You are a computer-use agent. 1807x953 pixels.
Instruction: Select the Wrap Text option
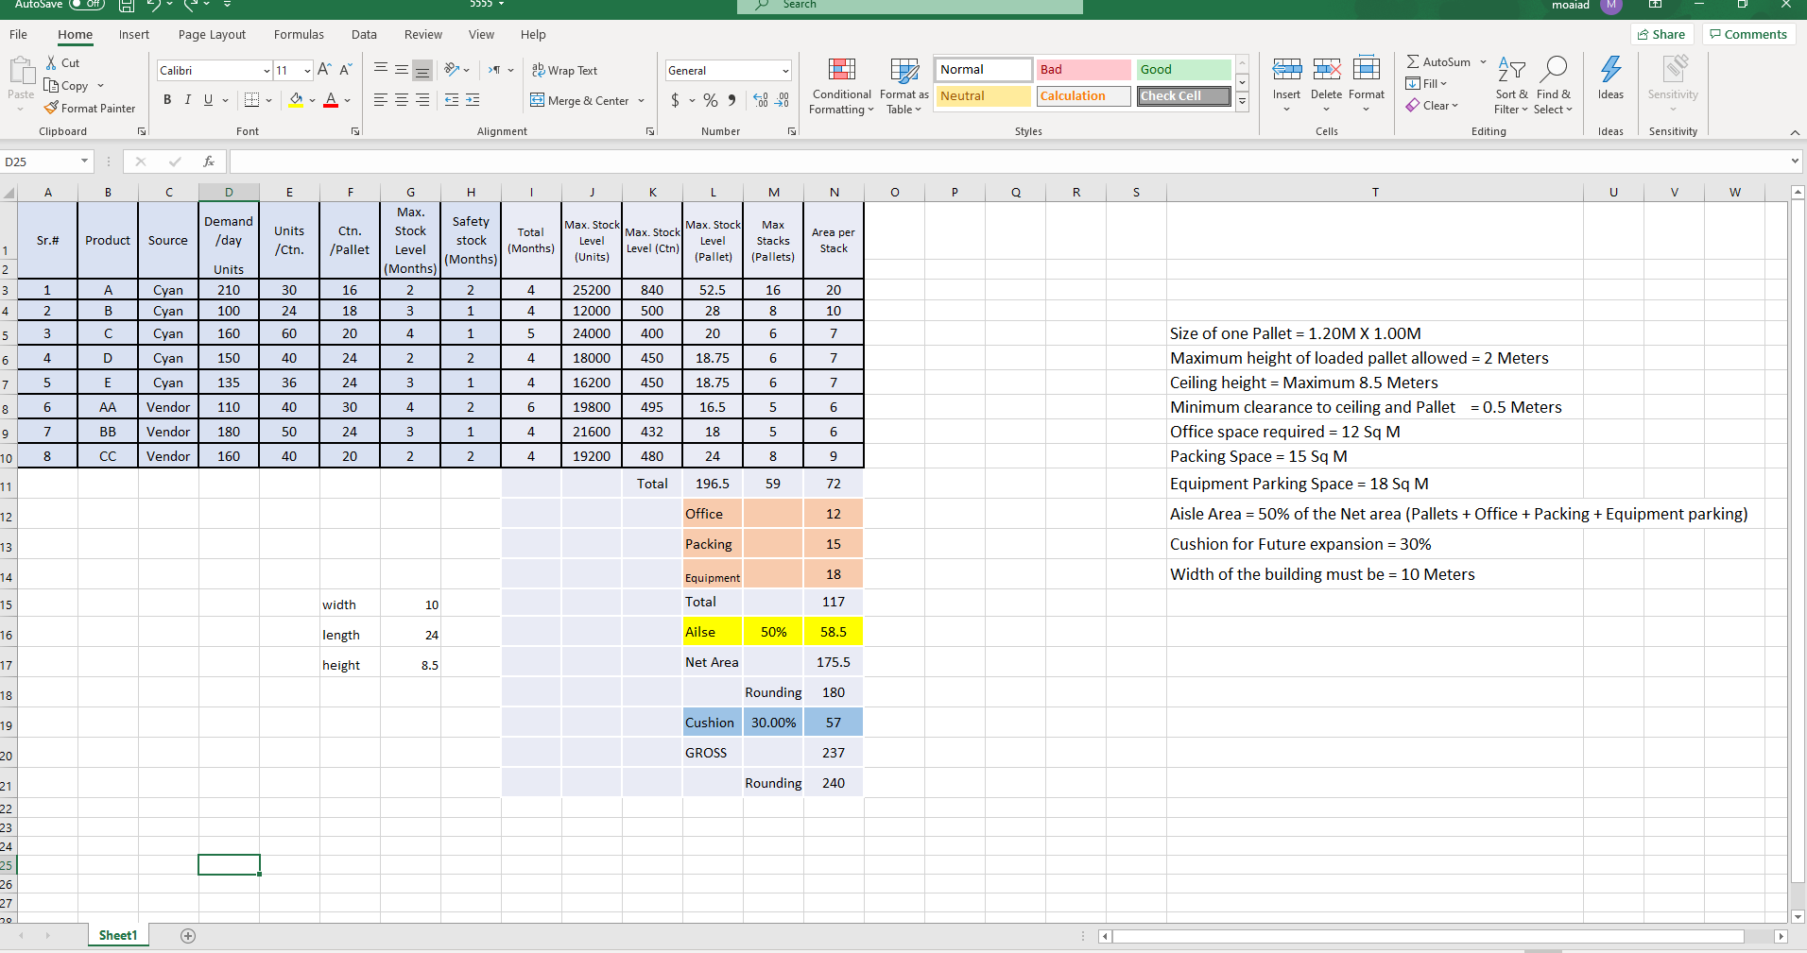tap(564, 70)
